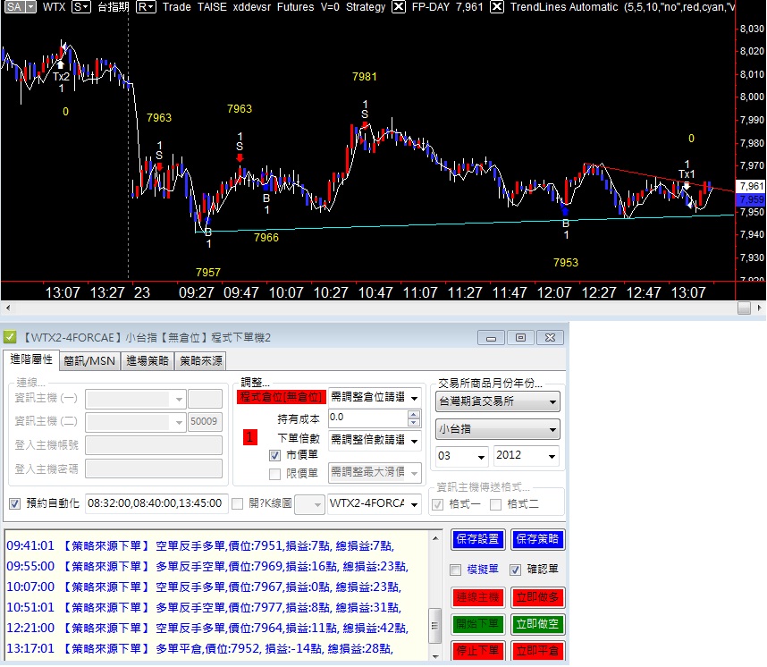The height and width of the screenshot is (667, 767).
Task: Toggle the 市價單 checkbox
Action: tap(274, 456)
